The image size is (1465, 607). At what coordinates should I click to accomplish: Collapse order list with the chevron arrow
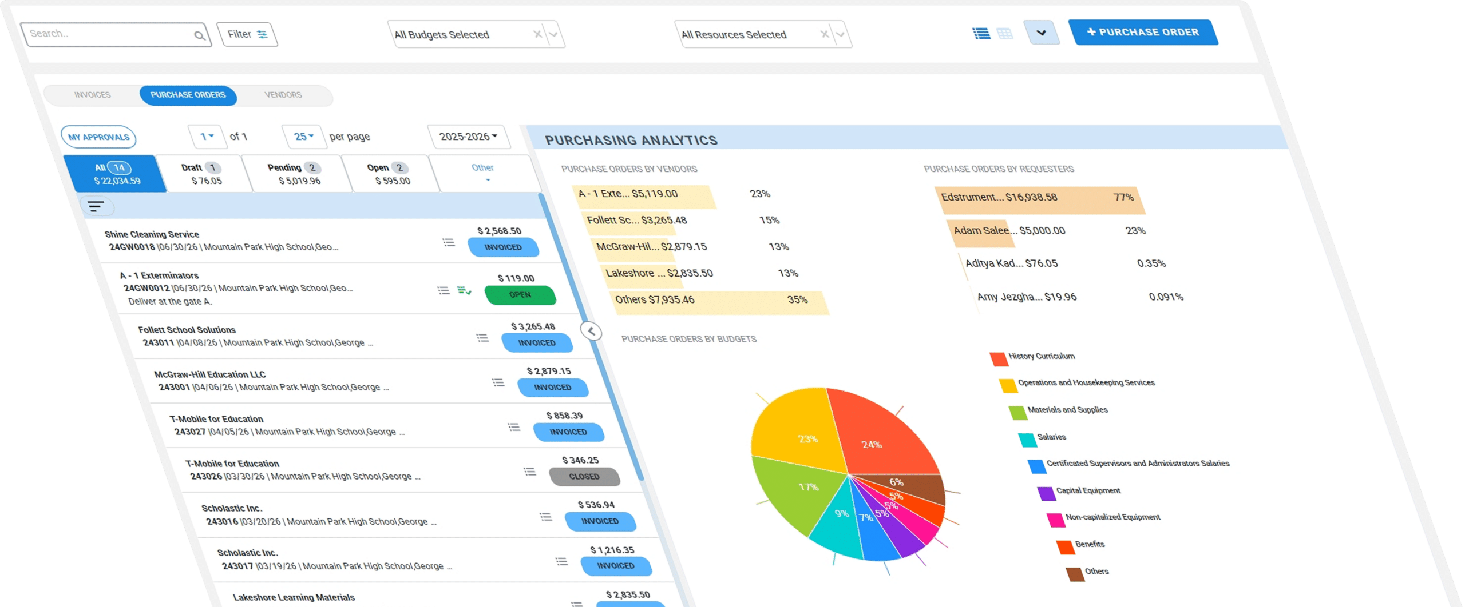pyautogui.click(x=591, y=331)
